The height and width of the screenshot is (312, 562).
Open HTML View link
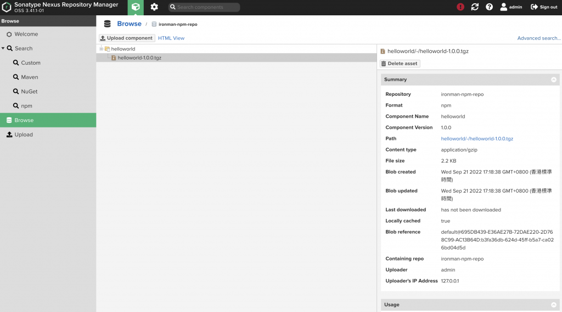click(171, 38)
